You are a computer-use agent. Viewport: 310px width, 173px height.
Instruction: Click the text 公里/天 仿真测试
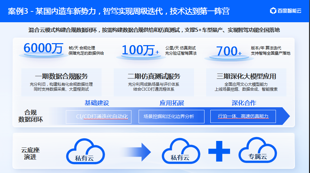pos(180,48)
